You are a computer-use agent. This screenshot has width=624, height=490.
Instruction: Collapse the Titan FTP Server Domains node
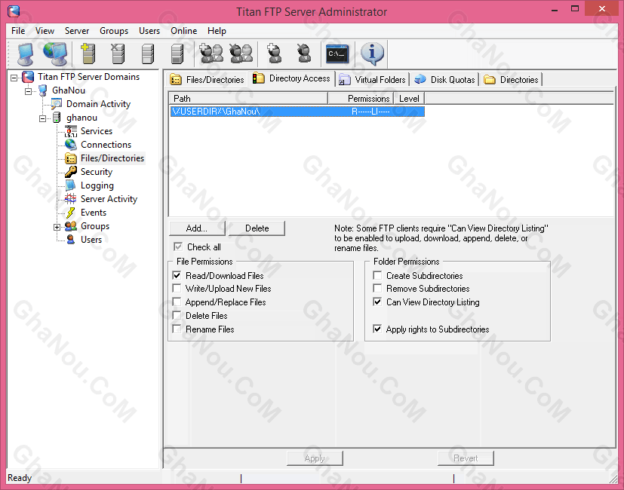[14, 78]
